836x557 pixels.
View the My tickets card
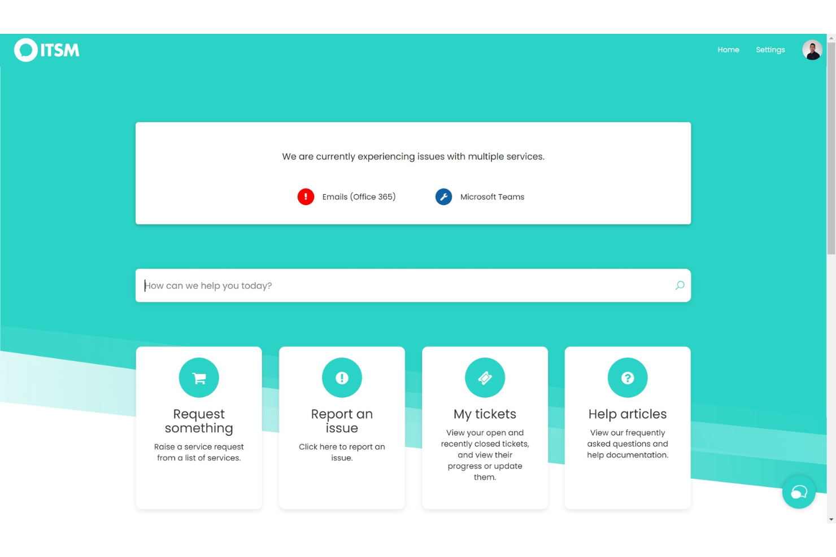pos(485,427)
